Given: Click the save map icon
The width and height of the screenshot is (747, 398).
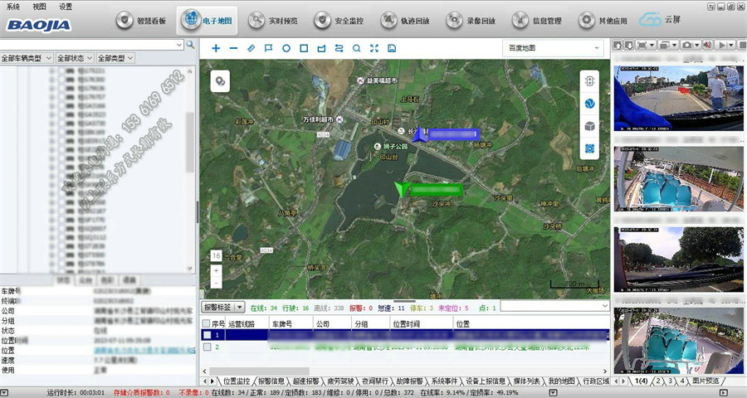Looking at the screenshot, I should click(x=391, y=48).
